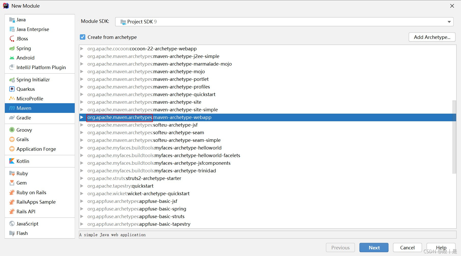The height and width of the screenshot is (256, 461).
Task: Expand softeu-archetype-jsf node
Action: 82,125
